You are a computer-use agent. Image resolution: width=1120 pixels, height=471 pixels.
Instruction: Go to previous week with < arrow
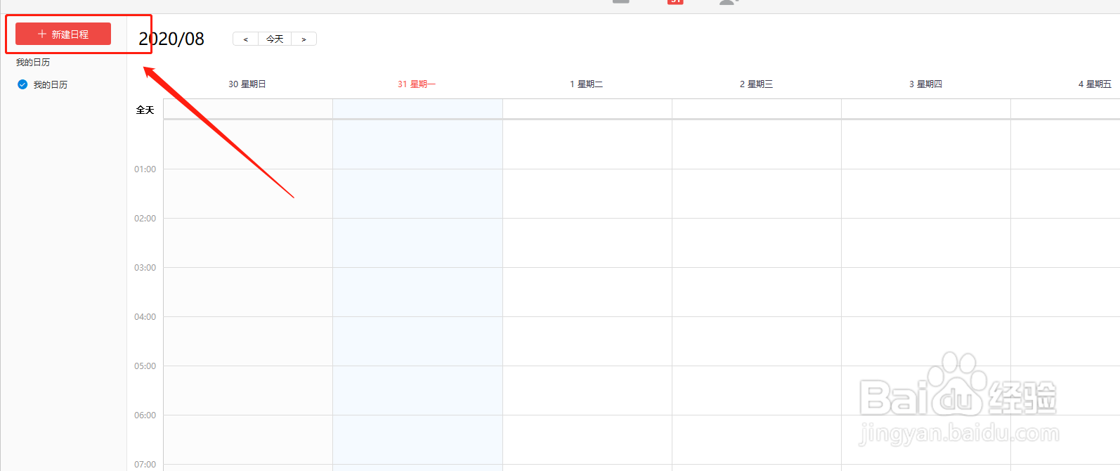coord(245,39)
